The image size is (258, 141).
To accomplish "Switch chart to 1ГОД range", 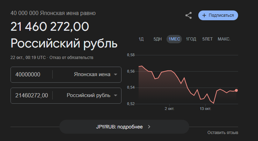I will (x=191, y=39).
